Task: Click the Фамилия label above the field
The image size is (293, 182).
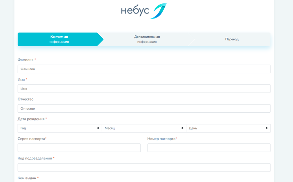Action: click(x=26, y=60)
